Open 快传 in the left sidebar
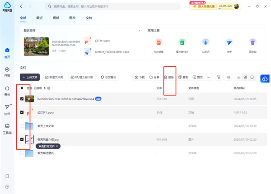This screenshot has width=271, height=194. click(7, 110)
